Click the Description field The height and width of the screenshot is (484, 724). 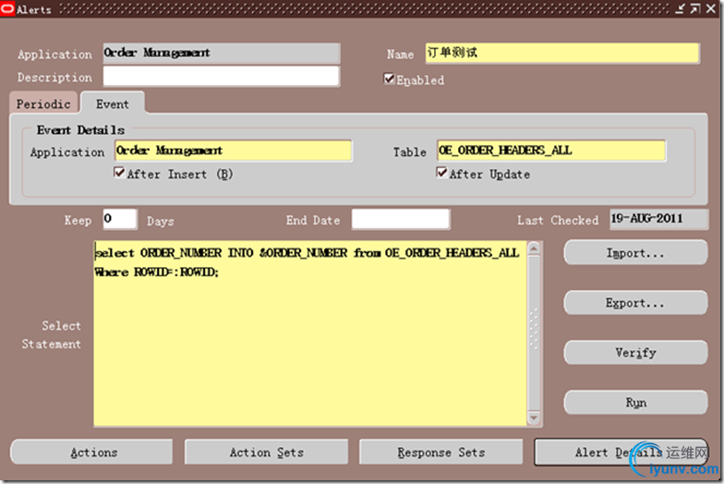pos(222,76)
